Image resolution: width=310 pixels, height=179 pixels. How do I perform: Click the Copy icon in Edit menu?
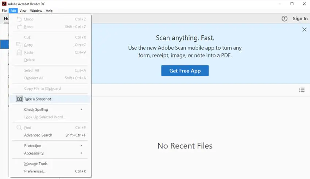[19, 45]
